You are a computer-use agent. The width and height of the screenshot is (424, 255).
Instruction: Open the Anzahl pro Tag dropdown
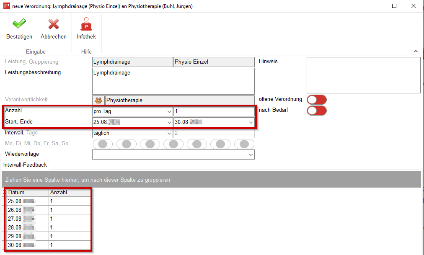pos(169,112)
